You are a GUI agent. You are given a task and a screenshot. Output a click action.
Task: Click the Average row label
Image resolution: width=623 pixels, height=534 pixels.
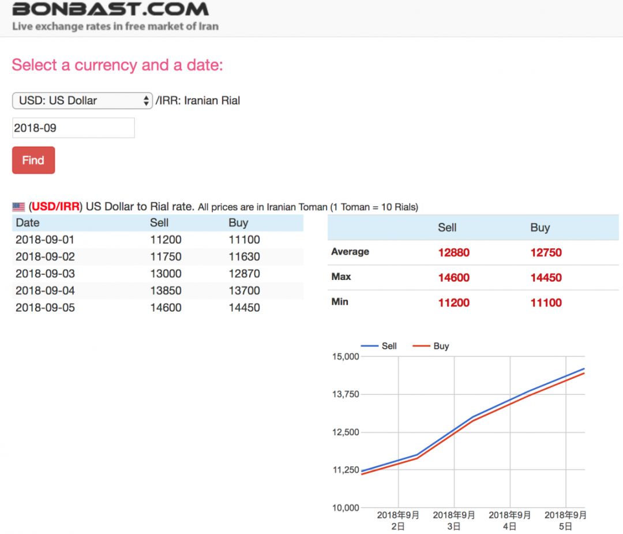[350, 252]
